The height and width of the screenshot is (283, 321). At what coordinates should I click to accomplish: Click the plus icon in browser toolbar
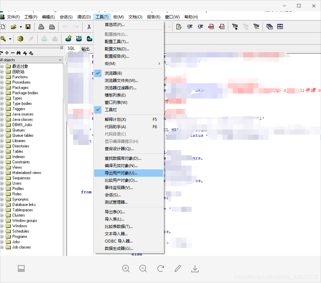tap(7, 53)
